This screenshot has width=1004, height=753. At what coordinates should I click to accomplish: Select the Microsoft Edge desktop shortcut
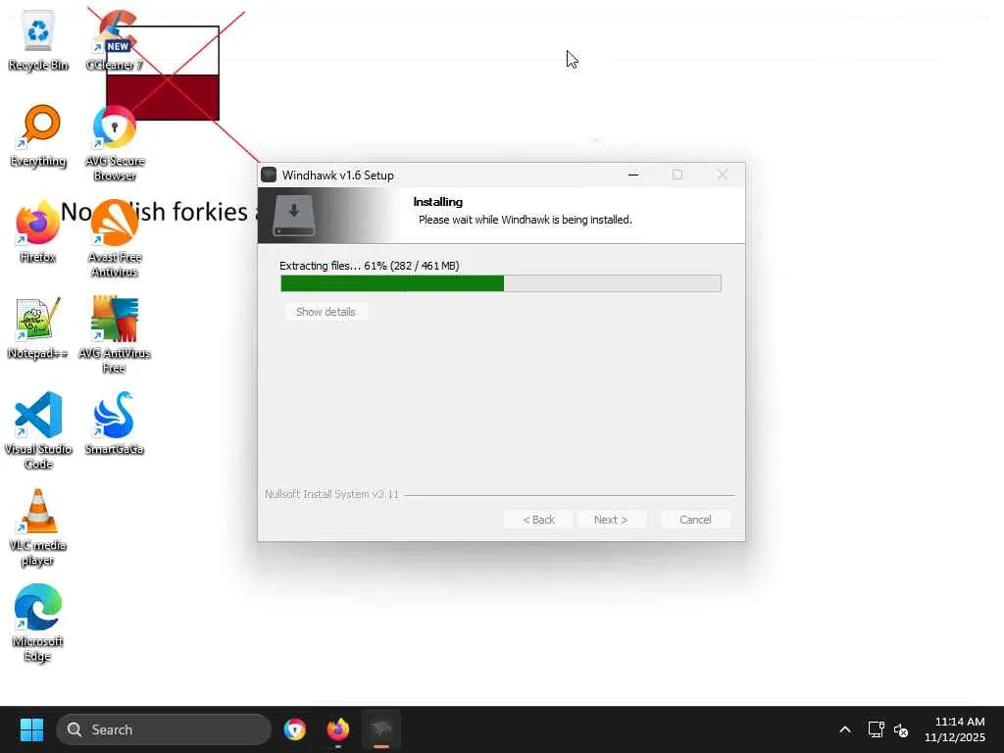[x=38, y=624]
